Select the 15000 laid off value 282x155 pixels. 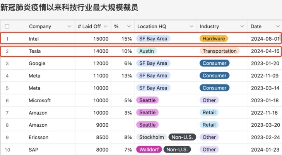point(101,39)
